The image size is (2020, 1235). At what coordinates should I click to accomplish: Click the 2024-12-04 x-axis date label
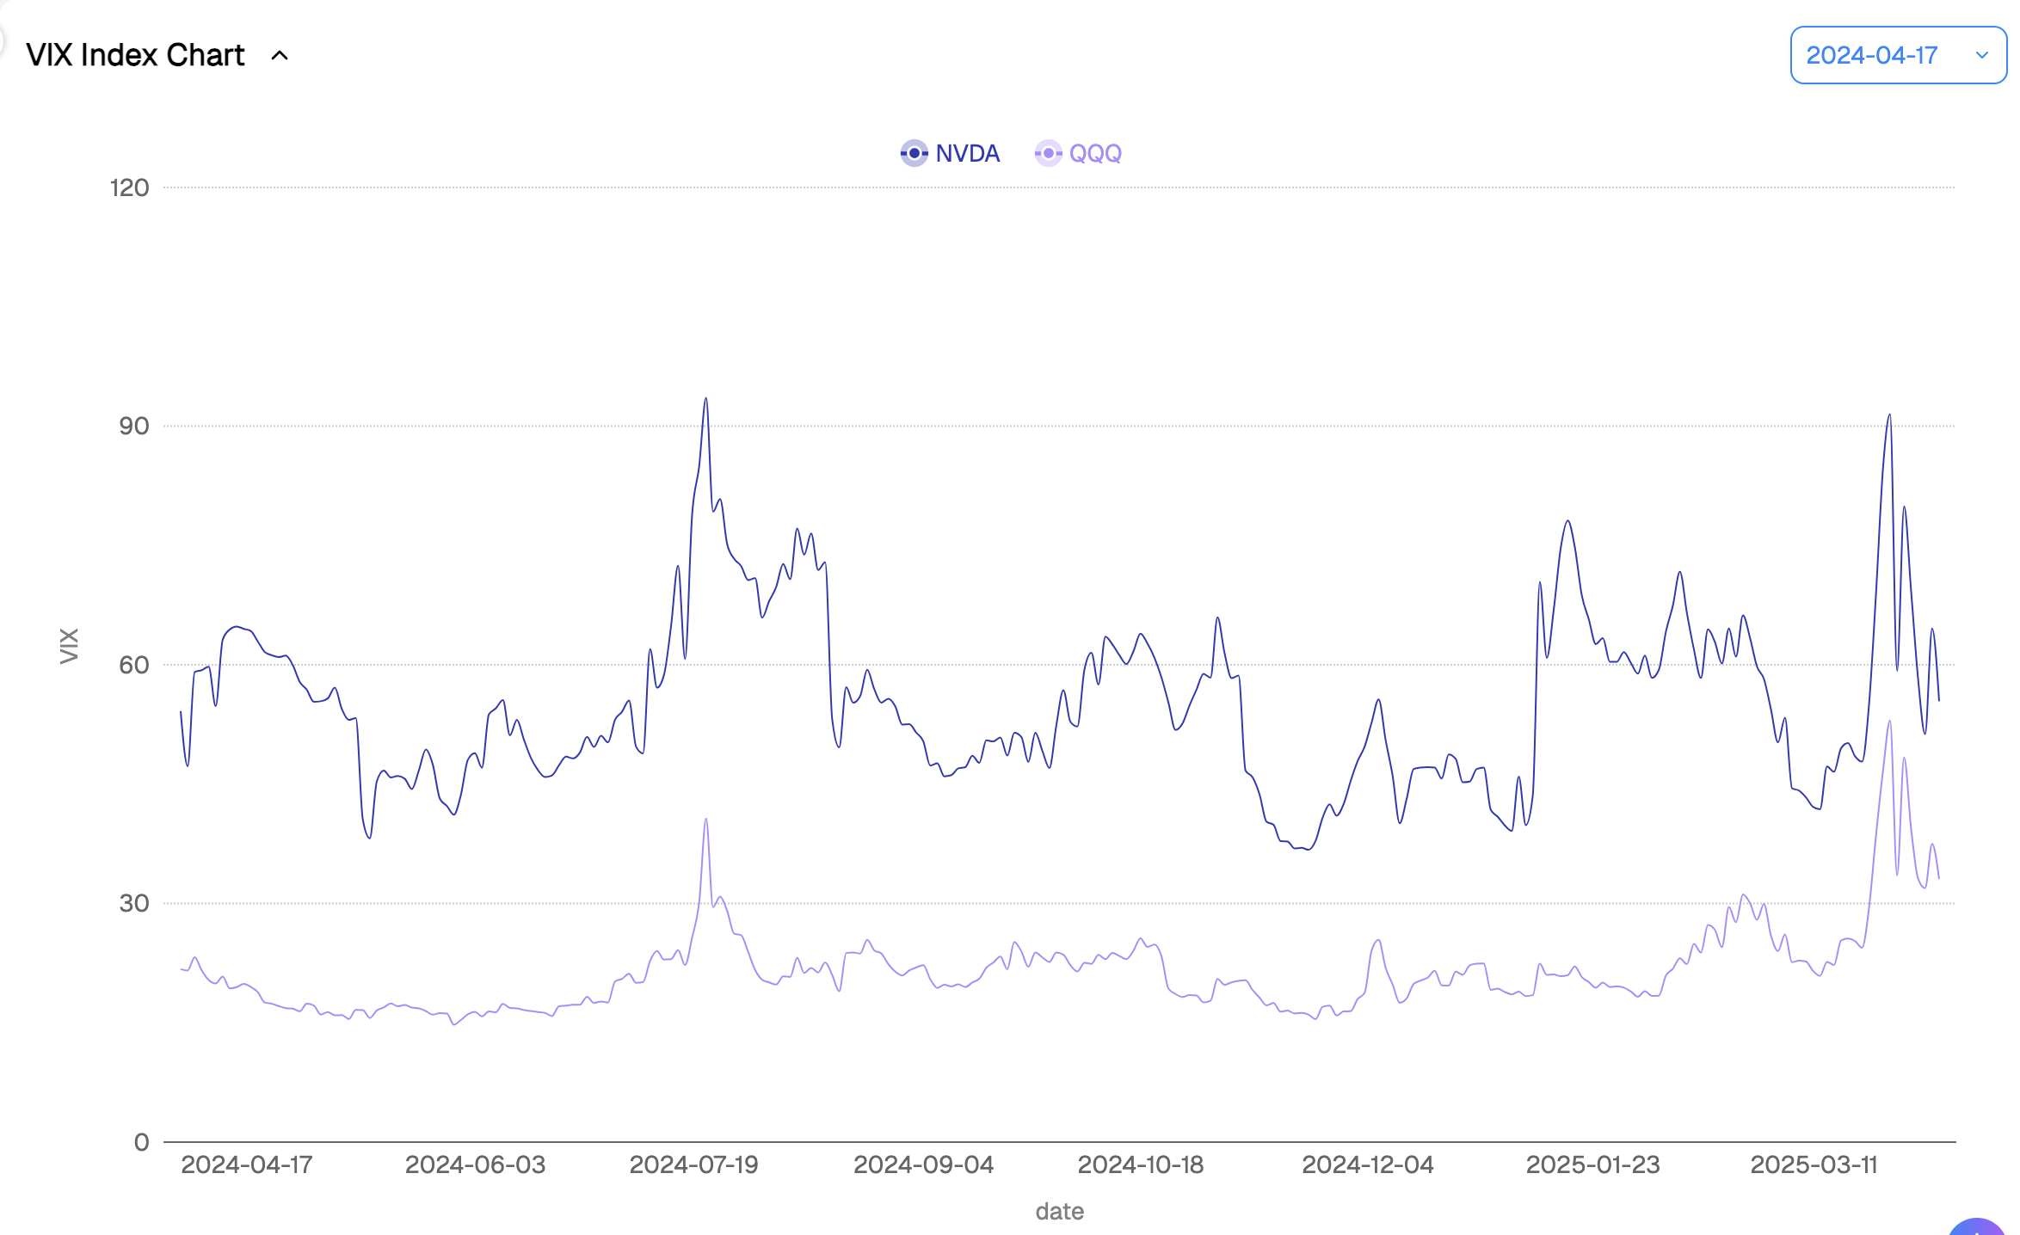[1367, 1164]
